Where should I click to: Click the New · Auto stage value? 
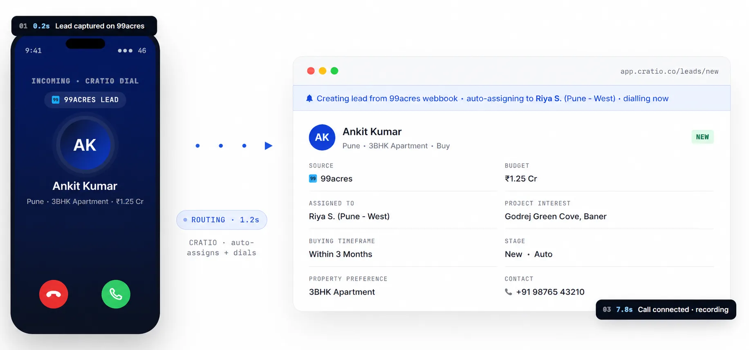click(x=529, y=254)
